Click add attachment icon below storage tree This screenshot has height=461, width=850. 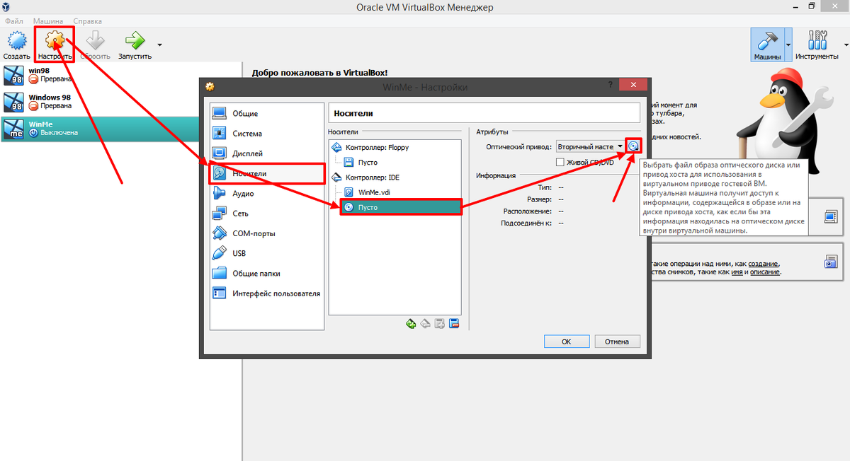(440, 324)
